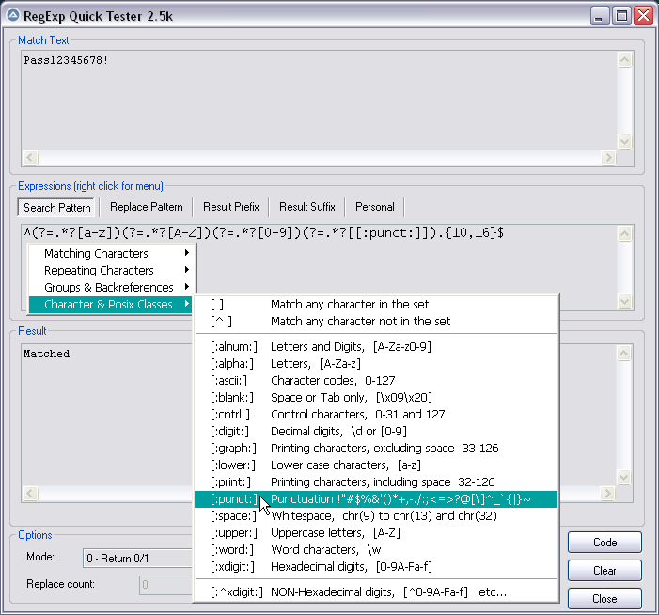The height and width of the screenshot is (615, 659).
Task: Minimize the RegExp Quick Tester window
Action: 600,16
